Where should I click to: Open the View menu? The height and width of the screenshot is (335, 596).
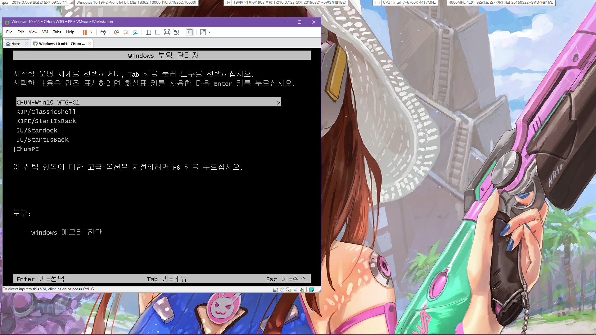33,32
